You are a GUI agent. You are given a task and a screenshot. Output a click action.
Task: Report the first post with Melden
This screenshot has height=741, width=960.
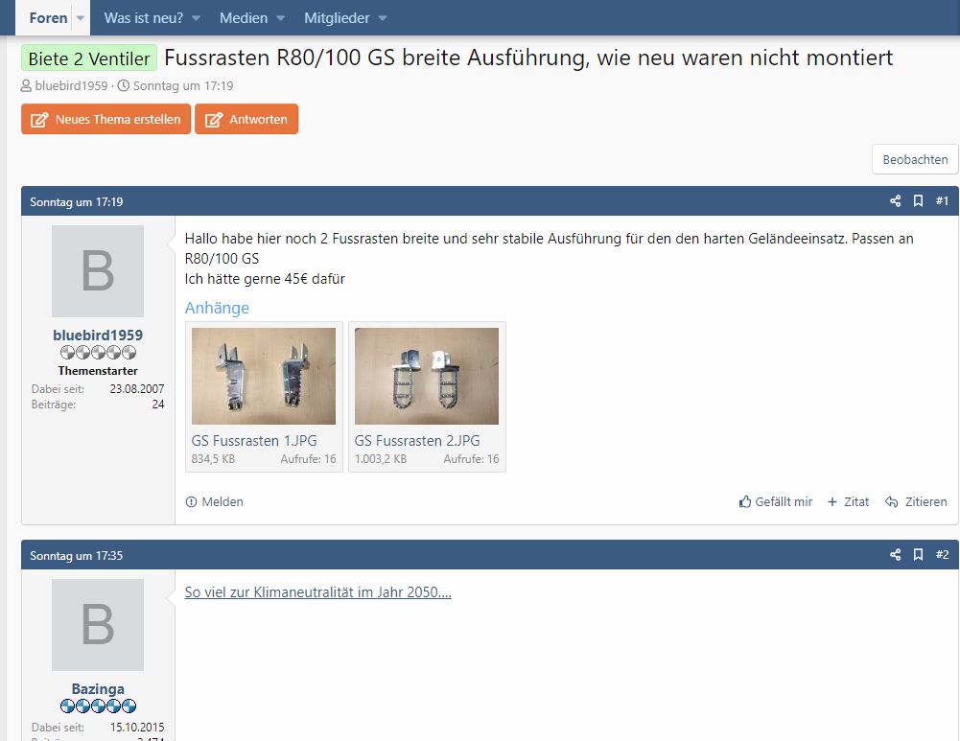coord(214,501)
